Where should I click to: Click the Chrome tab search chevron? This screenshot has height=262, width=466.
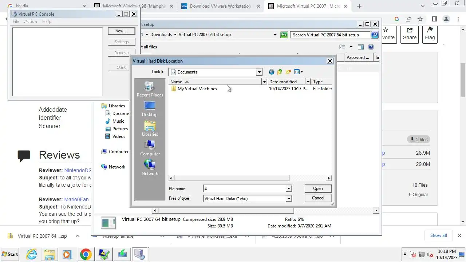423,6
